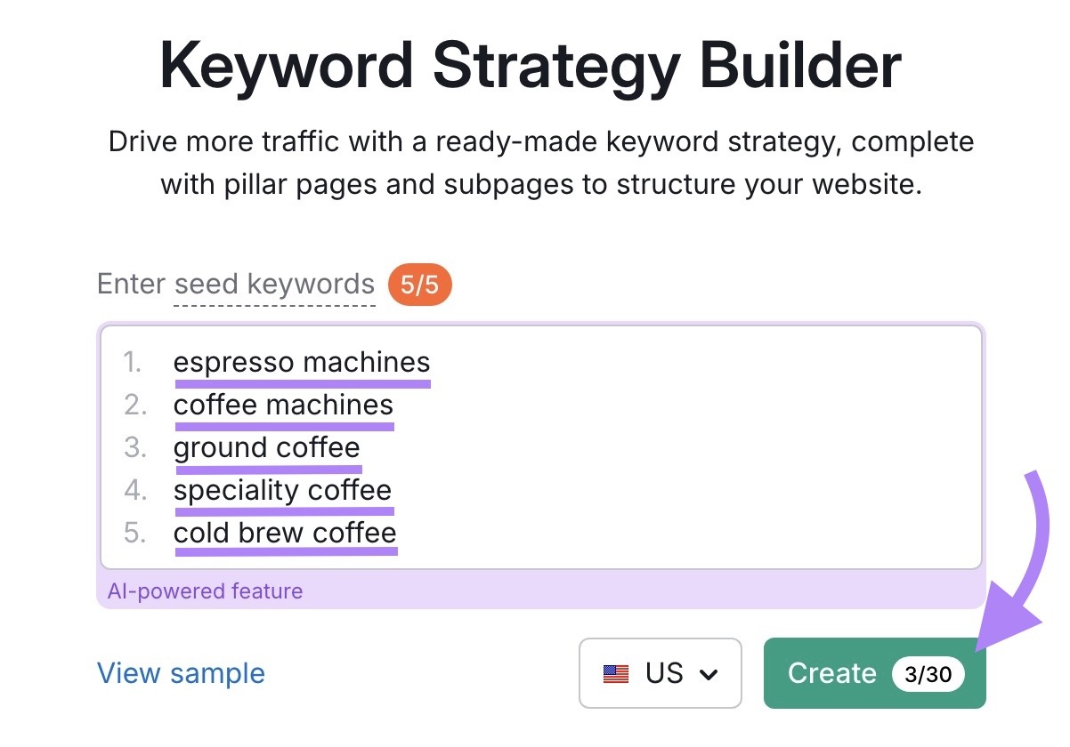
Task: Select the keyword coffee machines
Action: 283,405
